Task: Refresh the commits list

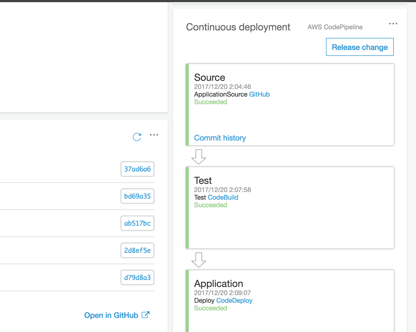Action: (137, 137)
